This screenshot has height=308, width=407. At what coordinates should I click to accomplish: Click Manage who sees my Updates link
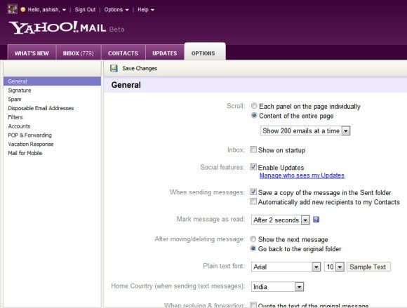click(302, 175)
